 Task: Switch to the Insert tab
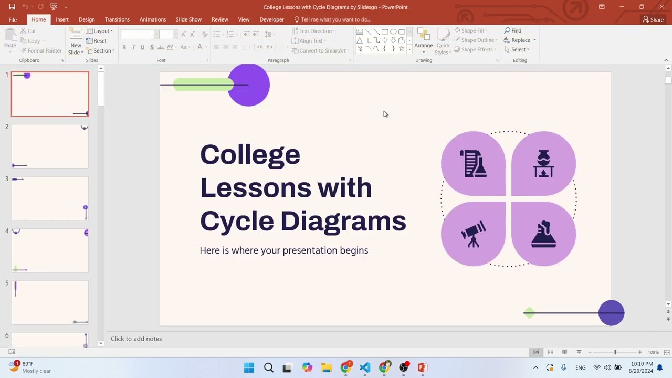click(x=62, y=19)
